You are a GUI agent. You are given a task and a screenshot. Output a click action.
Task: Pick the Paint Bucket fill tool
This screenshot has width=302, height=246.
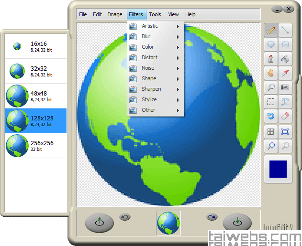click(x=285, y=59)
